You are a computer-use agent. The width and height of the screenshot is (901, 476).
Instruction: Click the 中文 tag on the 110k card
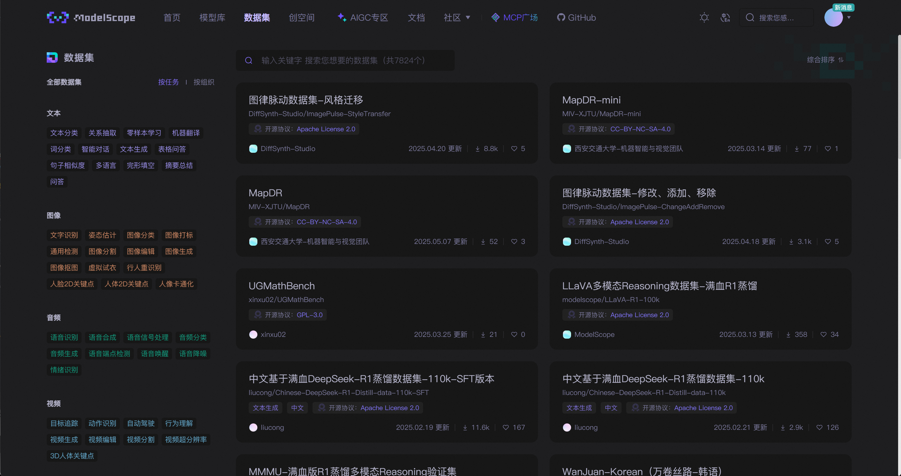611,408
